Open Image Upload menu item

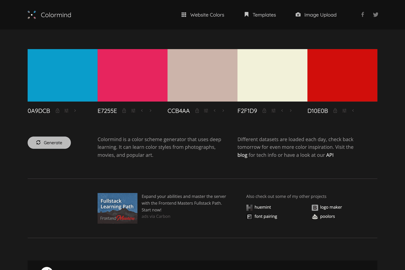pos(316,15)
